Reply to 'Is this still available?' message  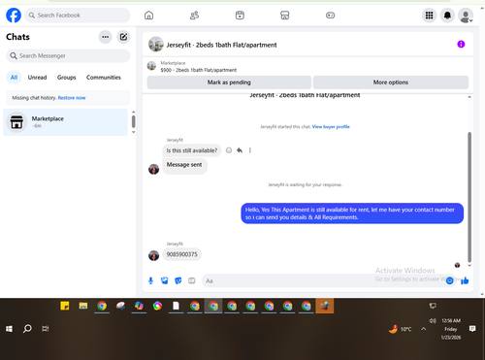(x=240, y=150)
